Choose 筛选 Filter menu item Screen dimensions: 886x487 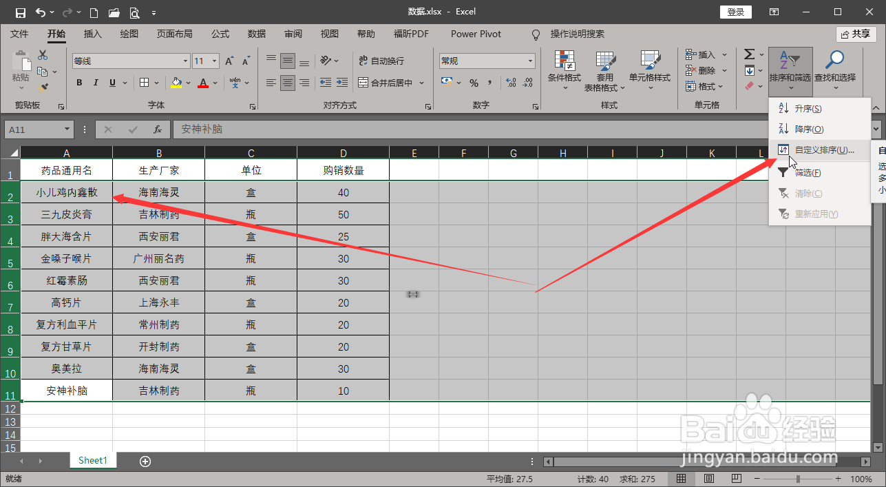pos(820,173)
